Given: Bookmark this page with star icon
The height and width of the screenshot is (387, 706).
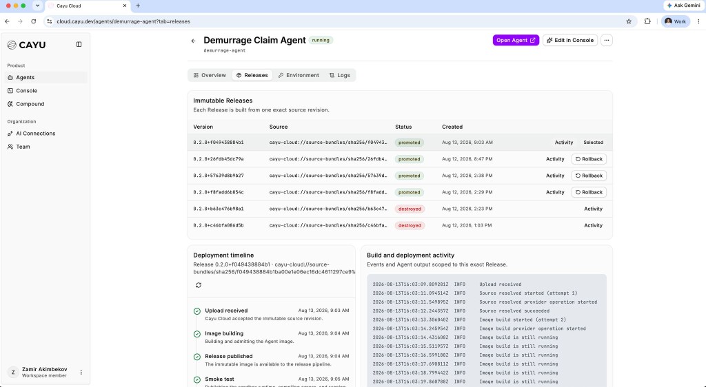Looking at the screenshot, I should [629, 21].
